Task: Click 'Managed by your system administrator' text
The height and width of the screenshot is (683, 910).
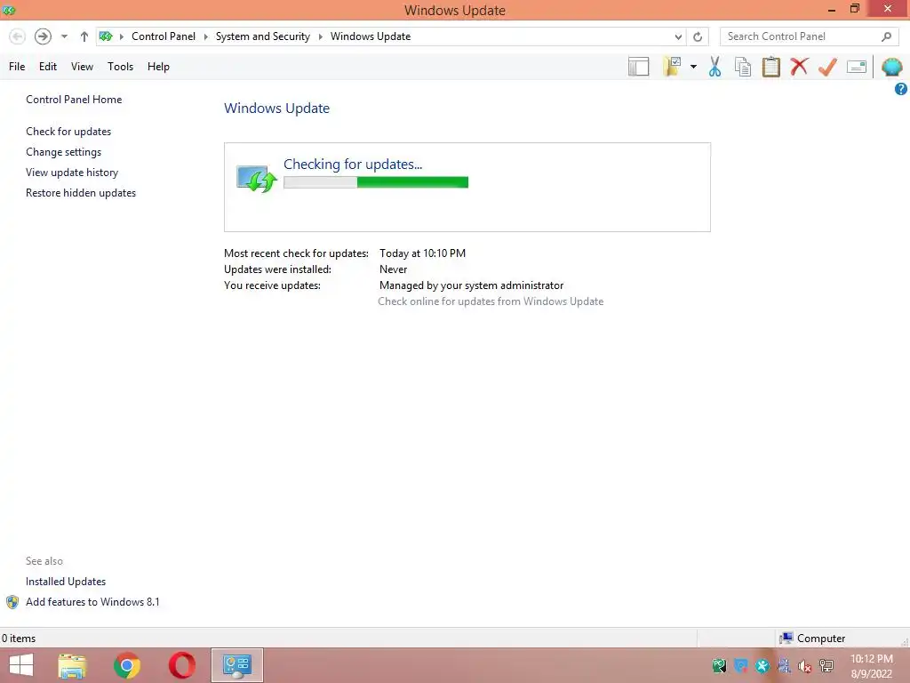Action: pyautogui.click(x=471, y=285)
